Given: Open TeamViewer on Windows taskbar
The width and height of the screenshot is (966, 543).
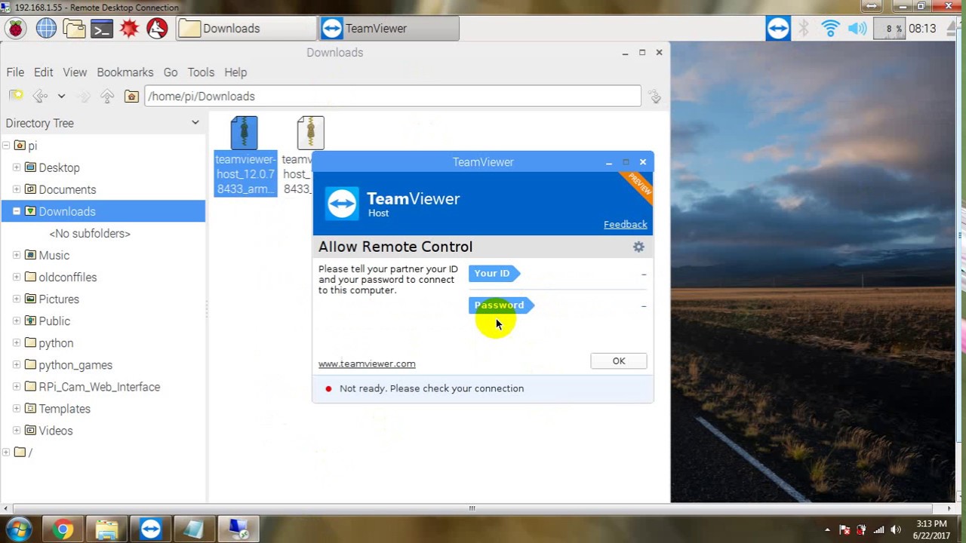Looking at the screenshot, I should tap(151, 529).
